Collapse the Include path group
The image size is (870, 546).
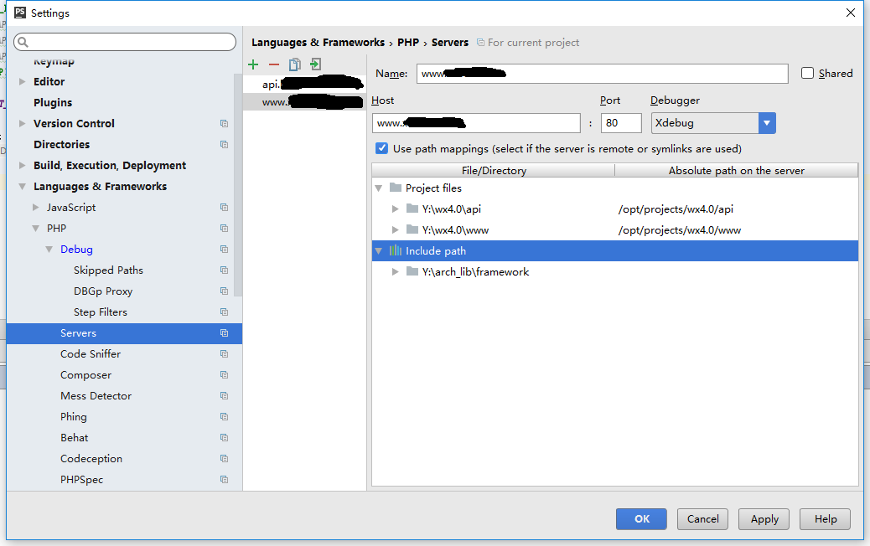point(379,251)
